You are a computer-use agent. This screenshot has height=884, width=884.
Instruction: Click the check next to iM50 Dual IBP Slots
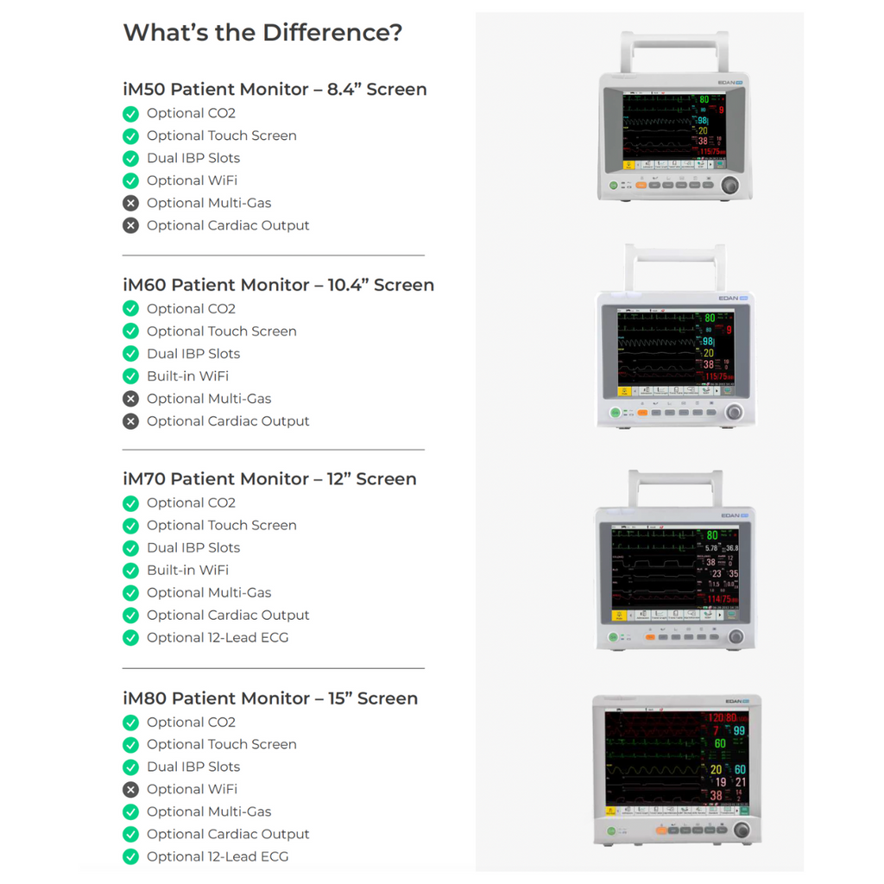131,158
